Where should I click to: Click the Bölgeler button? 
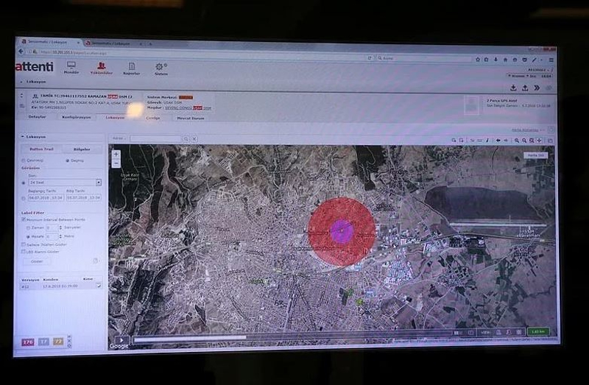pyautogui.click(x=82, y=149)
